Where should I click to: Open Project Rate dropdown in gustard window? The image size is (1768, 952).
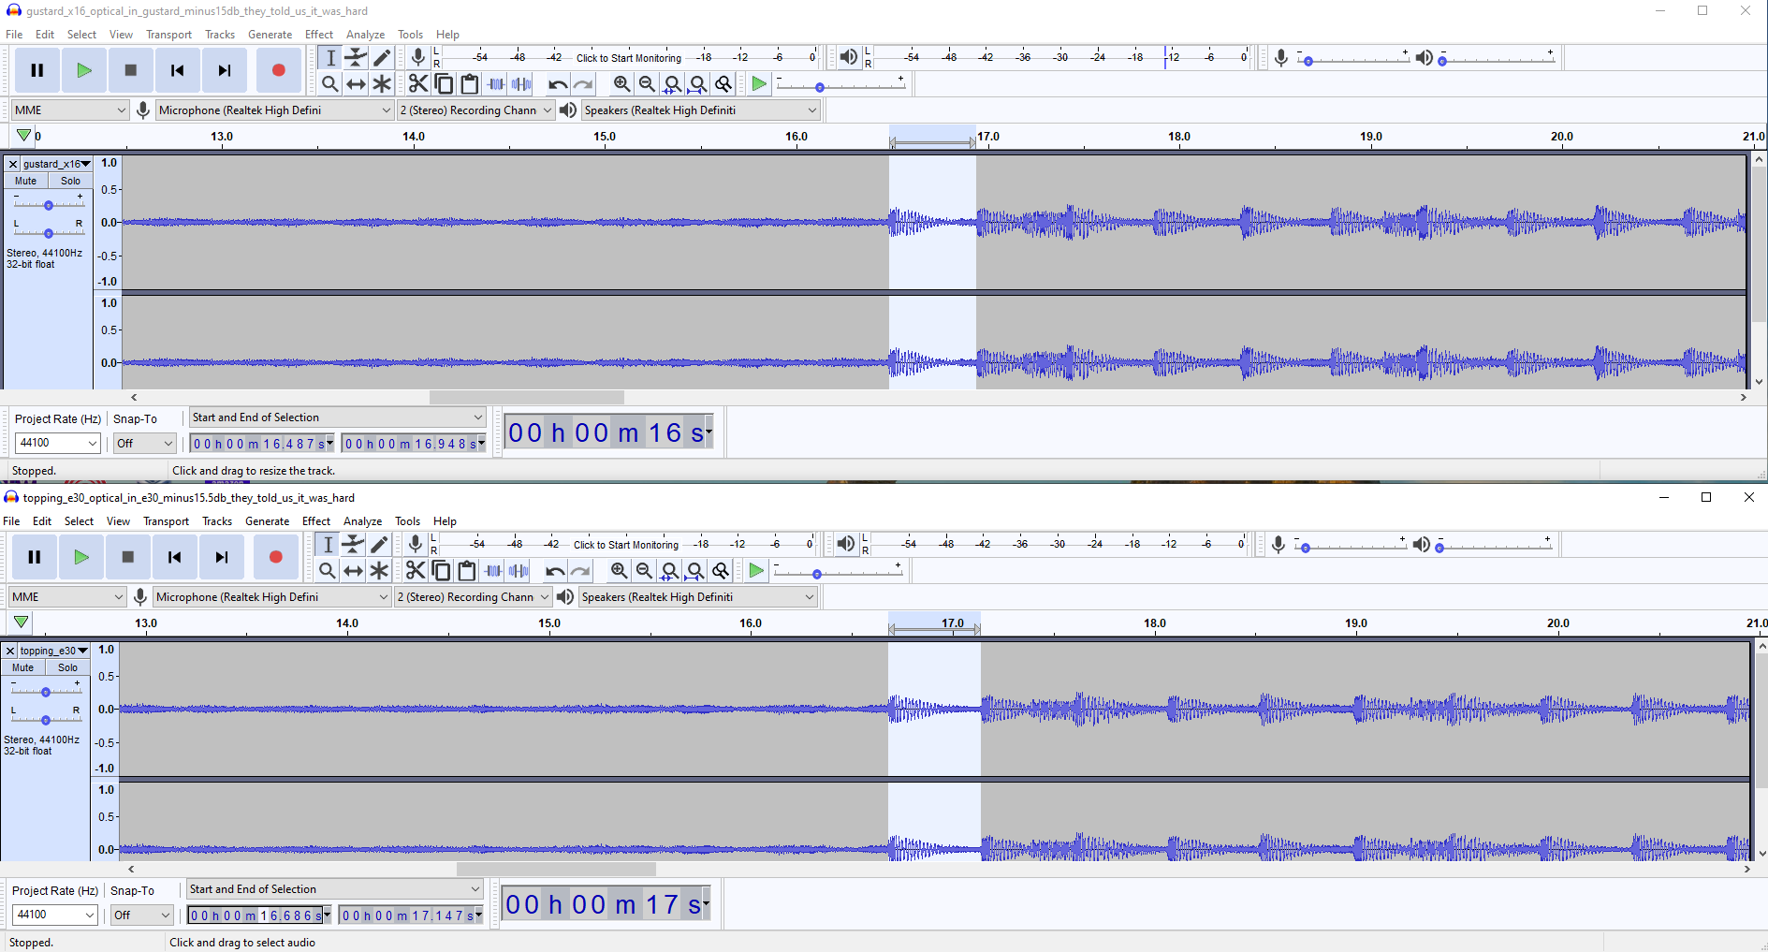58,443
